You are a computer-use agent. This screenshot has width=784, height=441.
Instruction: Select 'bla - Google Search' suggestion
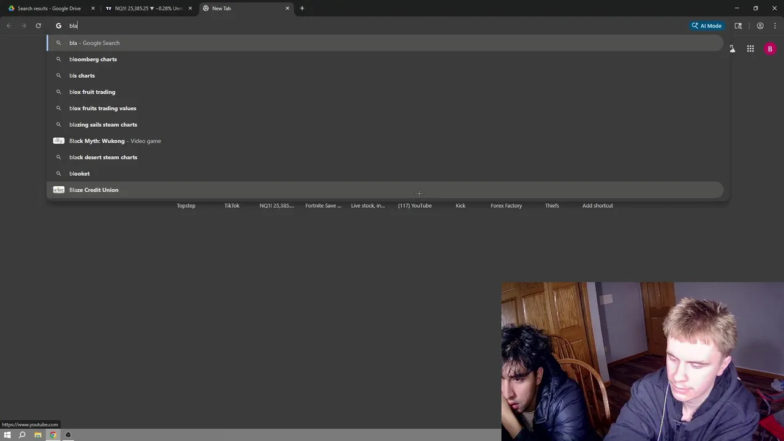coord(385,43)
